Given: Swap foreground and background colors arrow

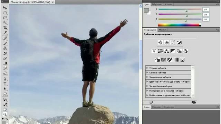Looking at the screenshot, I should [7, 119].
